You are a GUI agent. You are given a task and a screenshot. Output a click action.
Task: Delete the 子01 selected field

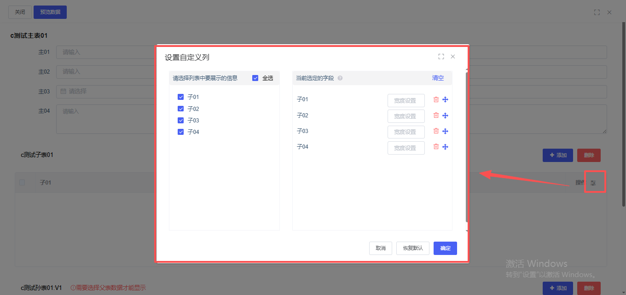tap(436, 99)
